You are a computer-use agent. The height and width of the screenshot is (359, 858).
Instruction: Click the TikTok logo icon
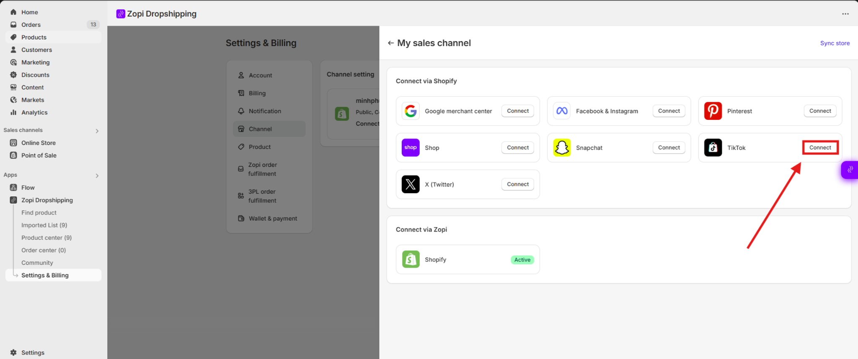(x=713, y=147)
